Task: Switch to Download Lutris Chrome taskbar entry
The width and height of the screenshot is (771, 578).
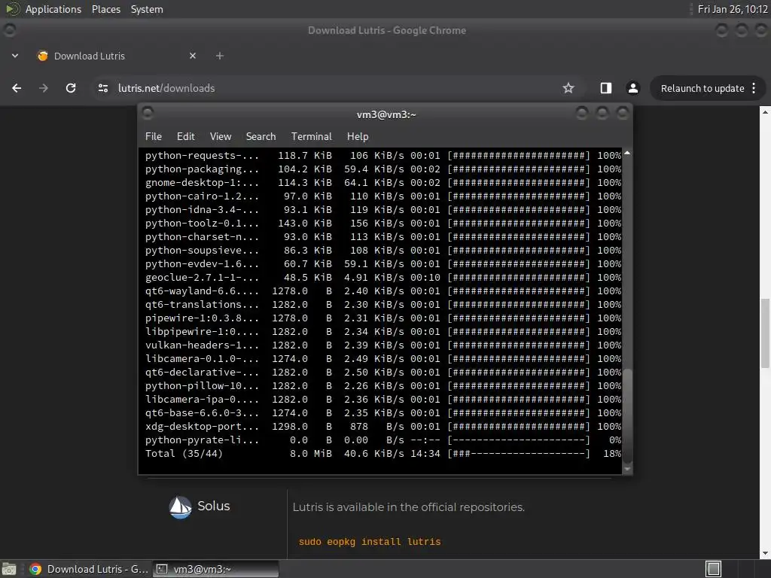Action: click(89, 569)
